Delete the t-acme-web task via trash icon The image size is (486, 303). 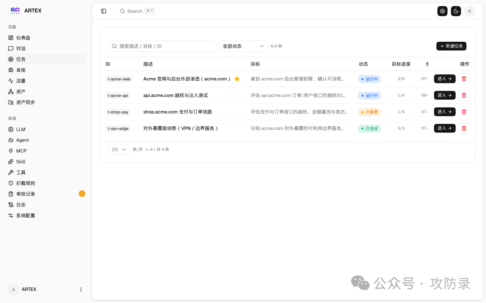tap(464, 79)
